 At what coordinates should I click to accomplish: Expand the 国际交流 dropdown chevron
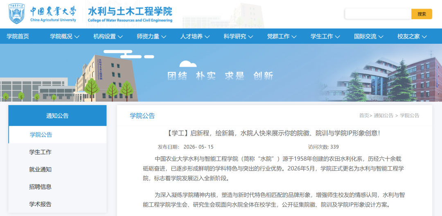coord(381,36)
